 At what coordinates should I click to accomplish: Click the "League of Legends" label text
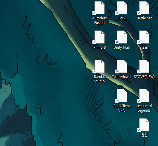(144, 108)
